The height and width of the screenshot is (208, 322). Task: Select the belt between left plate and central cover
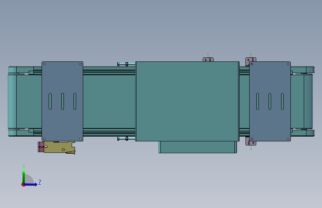(x=109, y=101)
